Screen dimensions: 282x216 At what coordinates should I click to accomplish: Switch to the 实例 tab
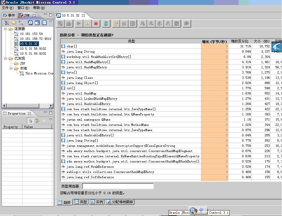coord(97,202)
